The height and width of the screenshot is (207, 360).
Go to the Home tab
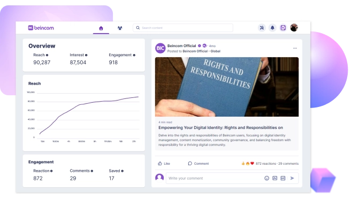(101, 28)
